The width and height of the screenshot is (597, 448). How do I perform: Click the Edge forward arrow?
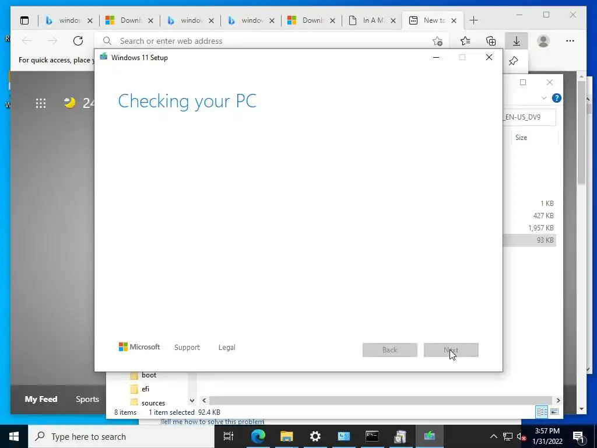point(52,41)
